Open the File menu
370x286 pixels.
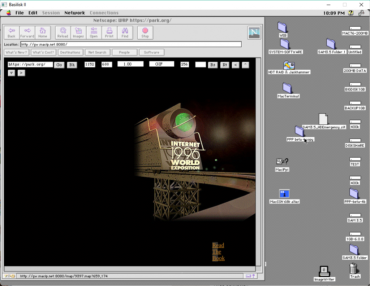20,13
